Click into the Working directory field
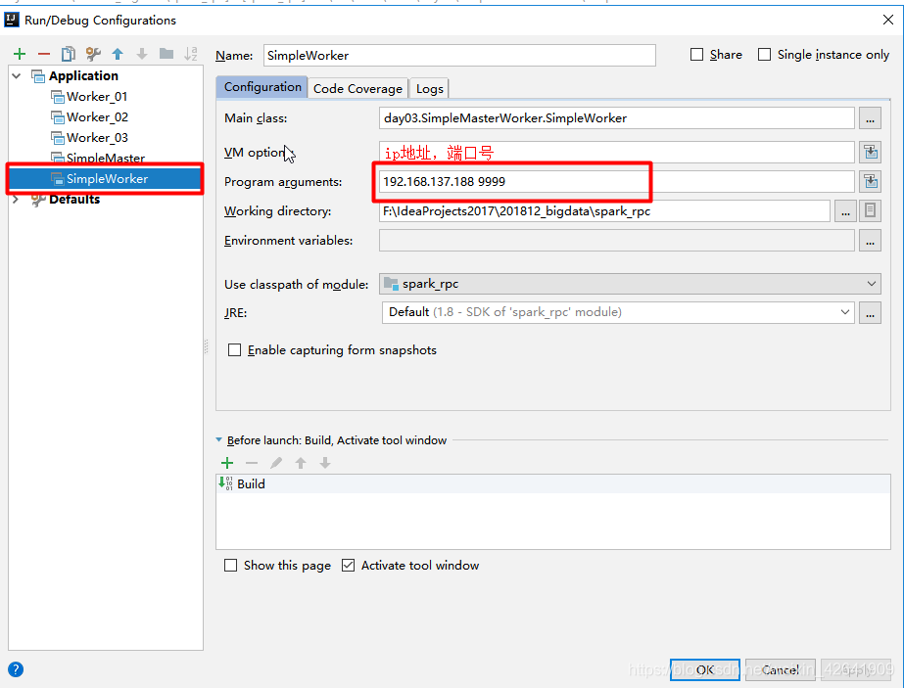Image resolution: width=904 pixels, height=688 pixels. [604, 210]
